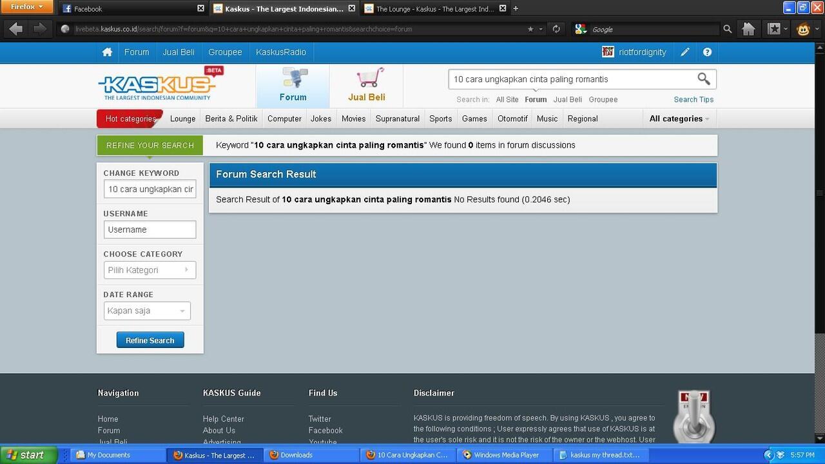The height and width of the screenshot is (464, 825).
Task: Reload the page with refresh icon
Action: (x=556, y=29)
